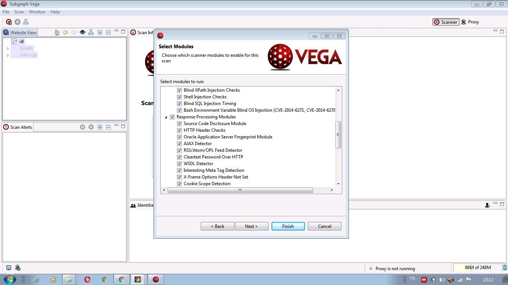
Task: Select the Website View tab
Action: click(x=20, y=33)
